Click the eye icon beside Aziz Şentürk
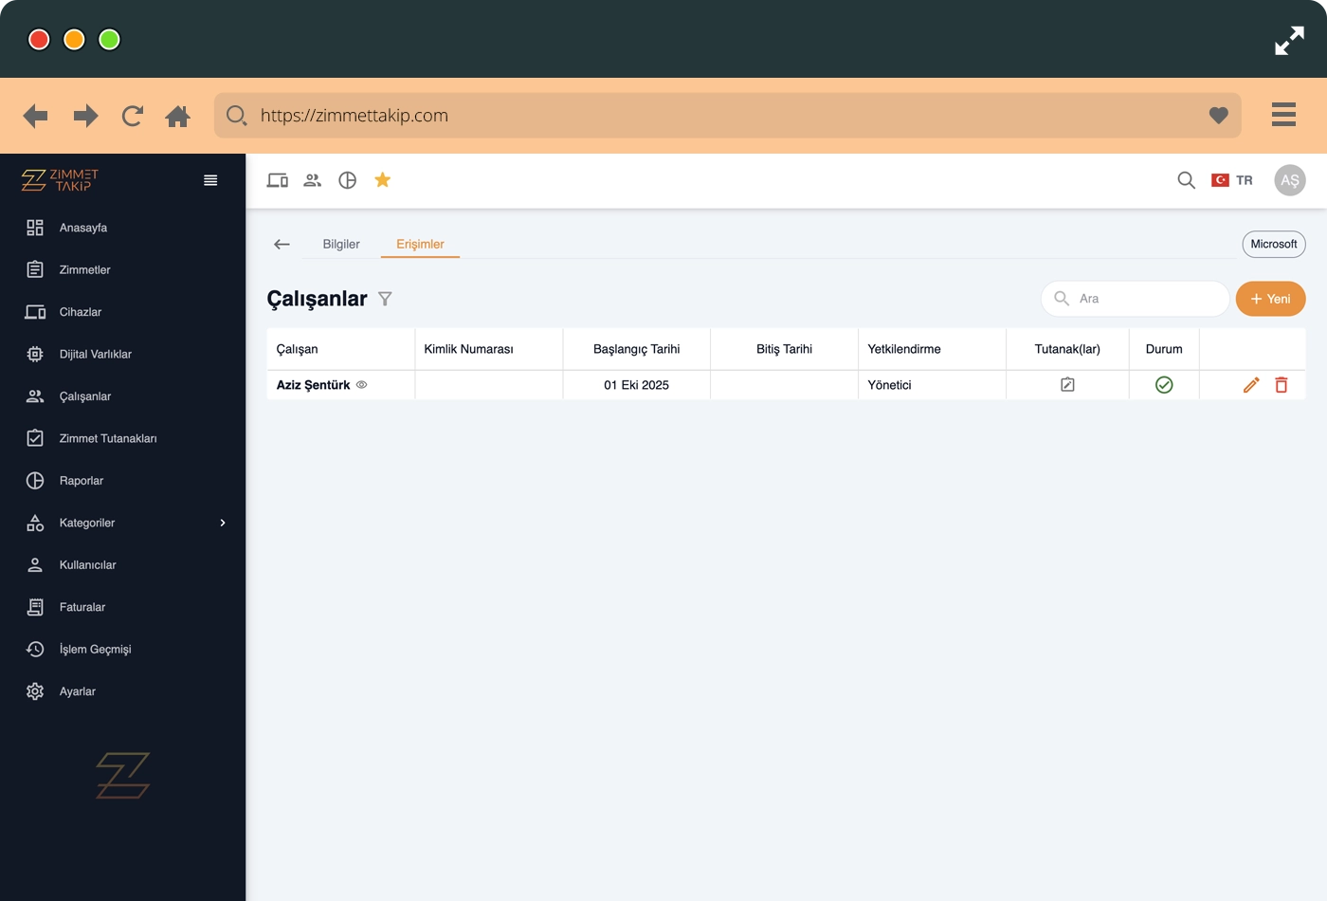This screenshot has width=1327, height=901. click(361, 385)
